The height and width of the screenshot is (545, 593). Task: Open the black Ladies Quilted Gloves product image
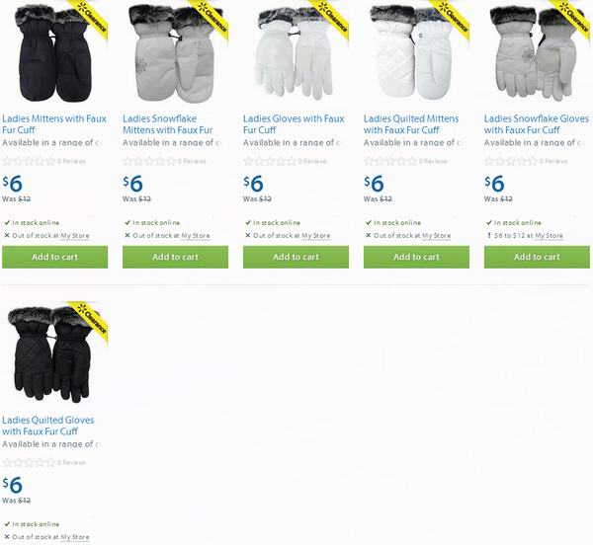coord(54,354)
